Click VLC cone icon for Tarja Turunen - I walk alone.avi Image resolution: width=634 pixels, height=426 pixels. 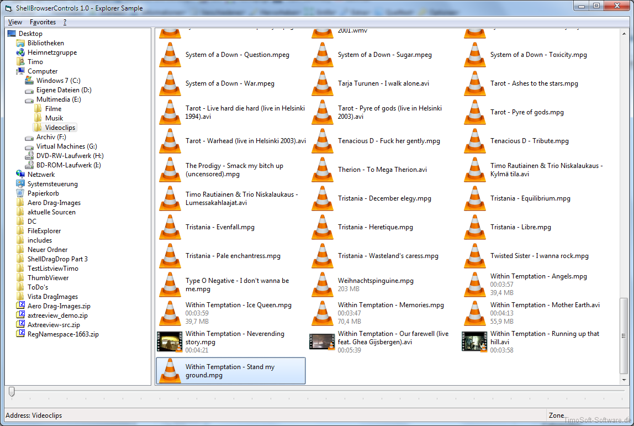[x=323, y=83]
